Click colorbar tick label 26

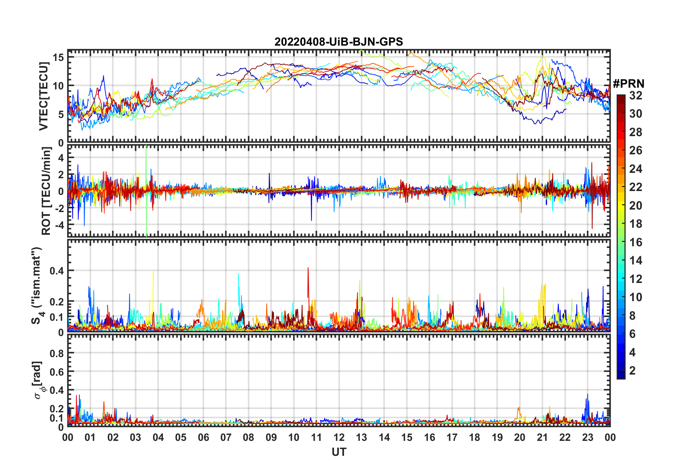pyautogui.click(x=636, y=150)
